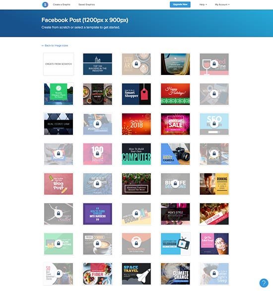Screen dimensions: 273x291
Task: Click lock icon on Latte Art template
Action: coord(136,64)
